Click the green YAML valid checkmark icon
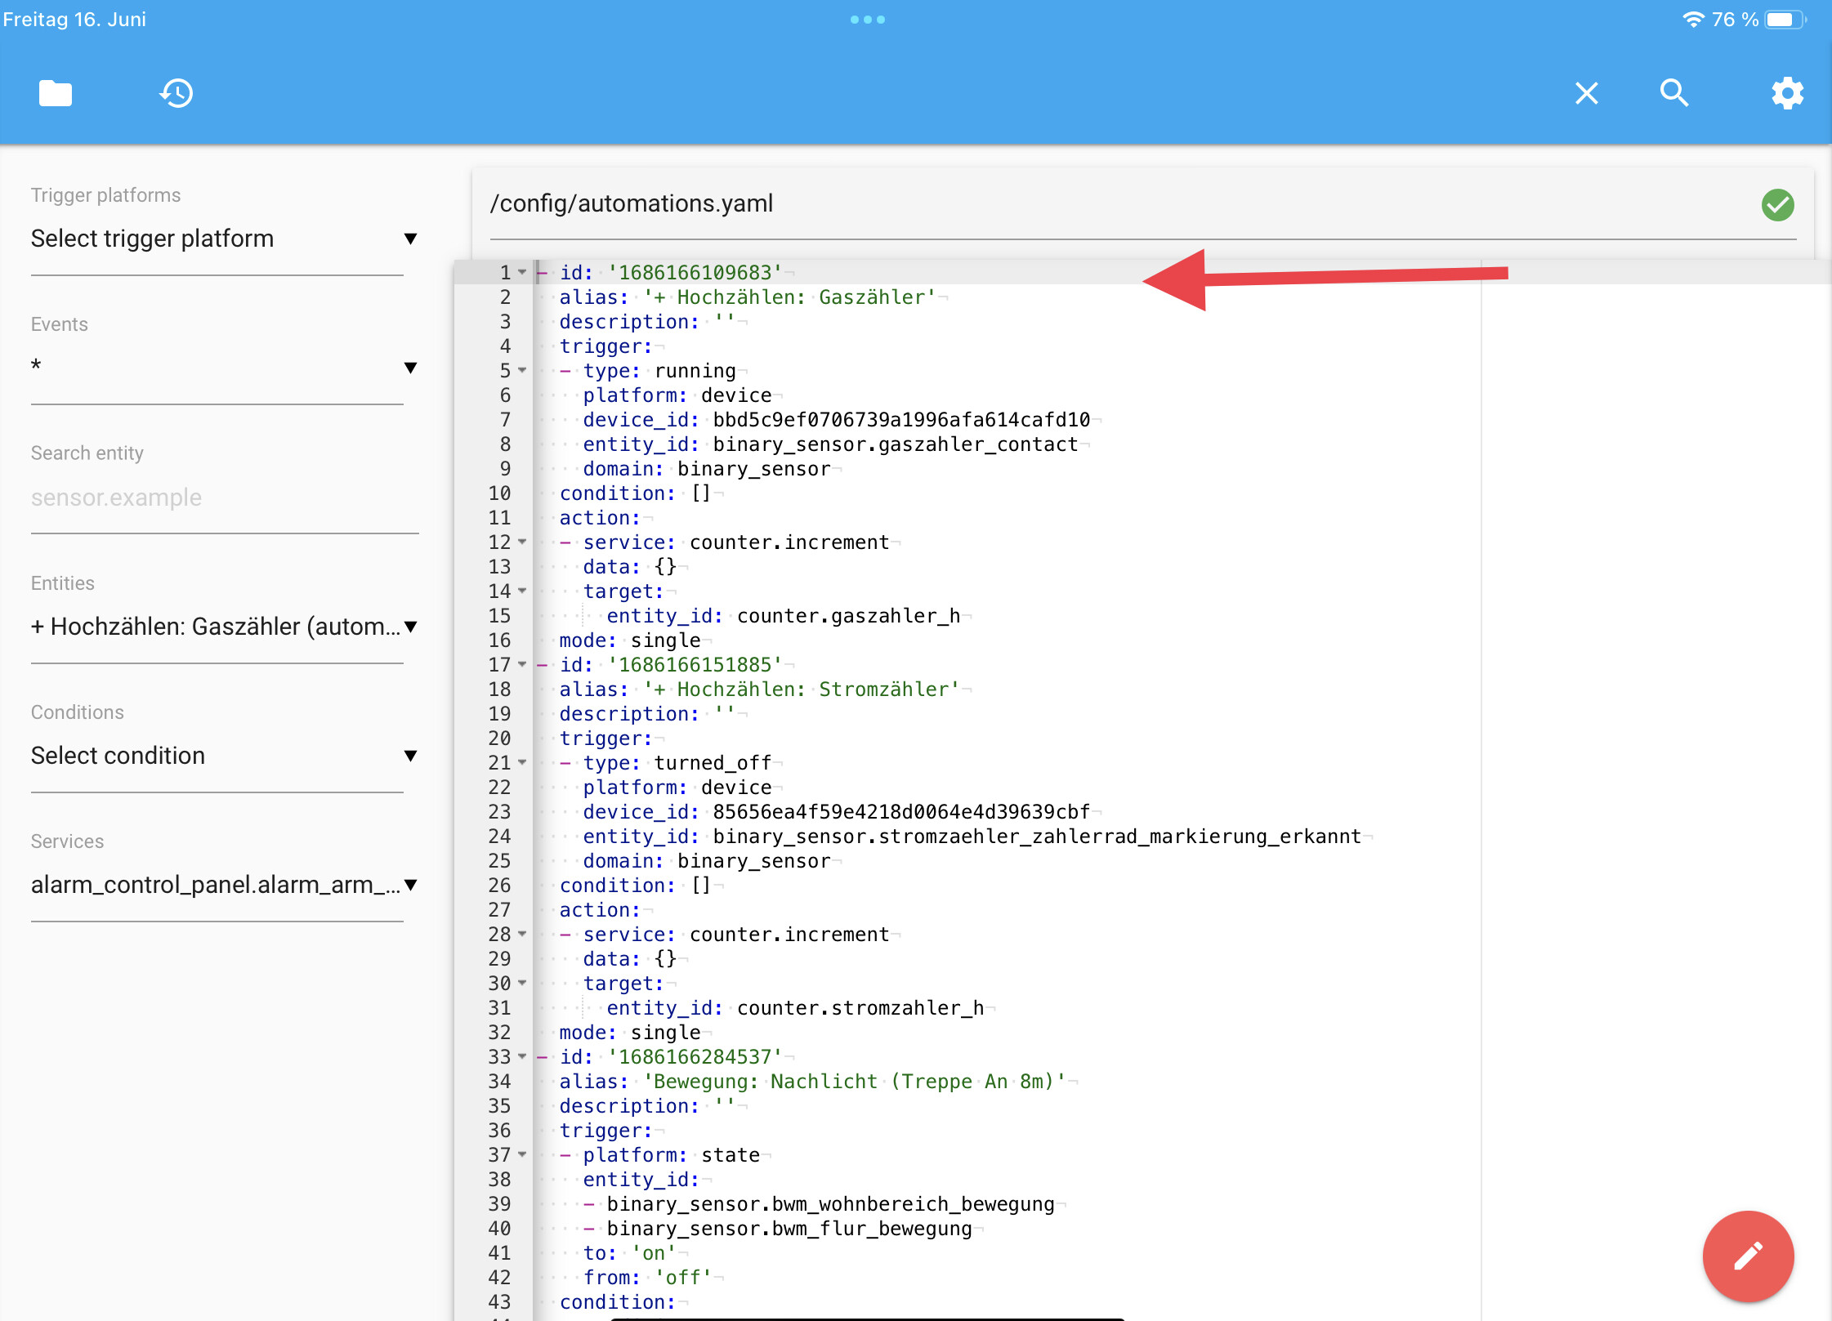1832x1321 pixels. 1777,204
